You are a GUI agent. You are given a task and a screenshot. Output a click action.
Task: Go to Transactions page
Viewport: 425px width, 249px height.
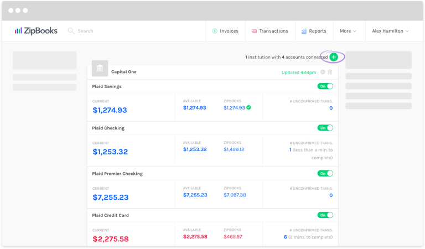[x=270, y=31]
